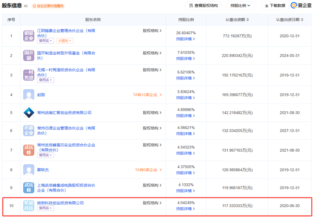
Task: Click the 2027-12-31 date cell
Action: tap(290, 131)
